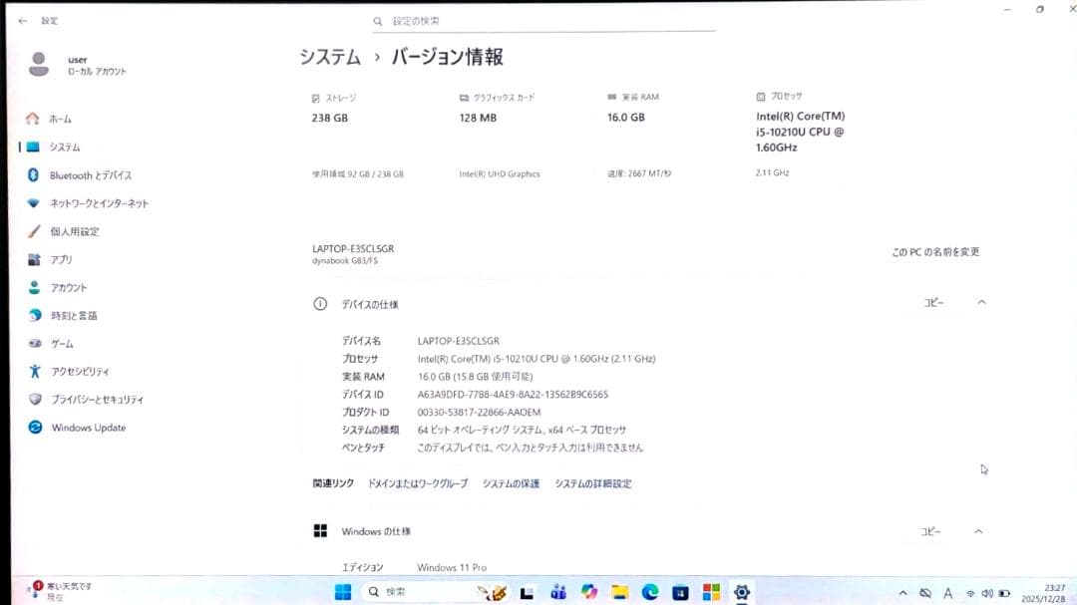Open Task View from the taskbar
Image resolution: width=1077 pixels, height=605 pixels.
click(x=529, y=592)
